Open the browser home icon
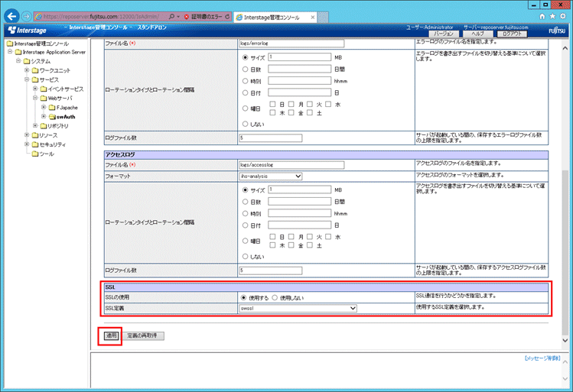This screenshot has height=392, width=573. [x=542, y=16]
